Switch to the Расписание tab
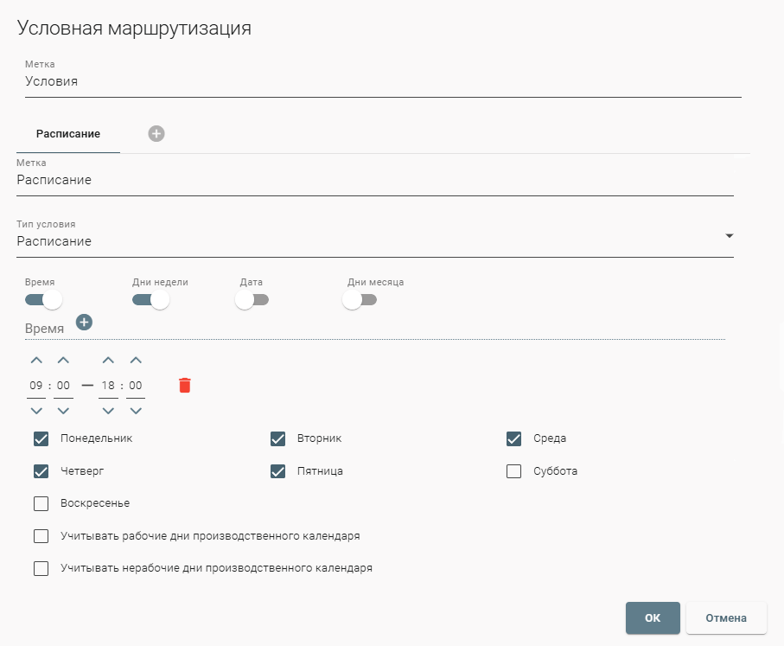 68,134
